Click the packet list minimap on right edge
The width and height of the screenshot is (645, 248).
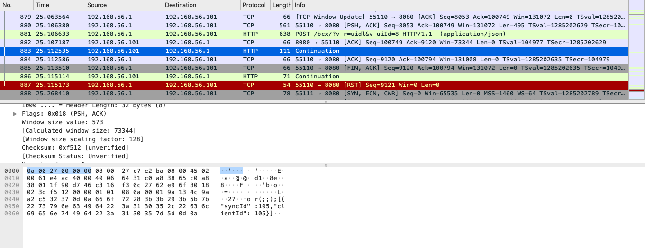636,50
